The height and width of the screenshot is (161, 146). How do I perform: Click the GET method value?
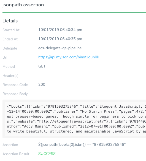[x=42, y=66]
